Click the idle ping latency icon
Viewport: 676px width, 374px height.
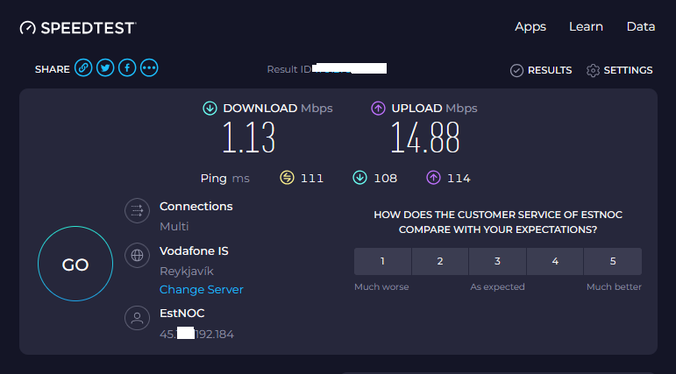coord(287,178)
